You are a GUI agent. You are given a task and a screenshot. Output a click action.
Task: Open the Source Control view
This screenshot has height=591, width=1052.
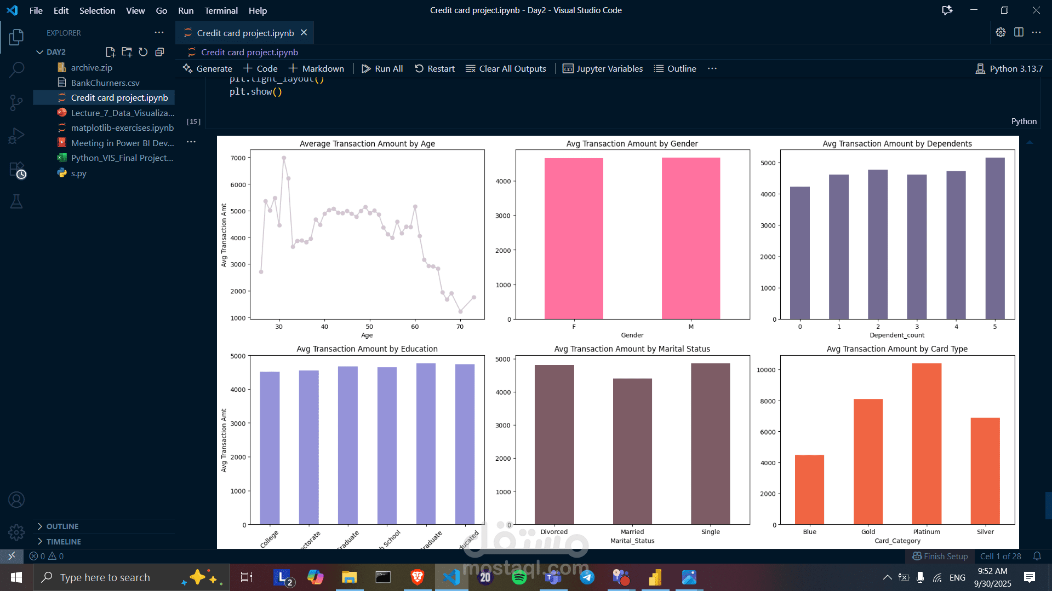coord(16,102)
